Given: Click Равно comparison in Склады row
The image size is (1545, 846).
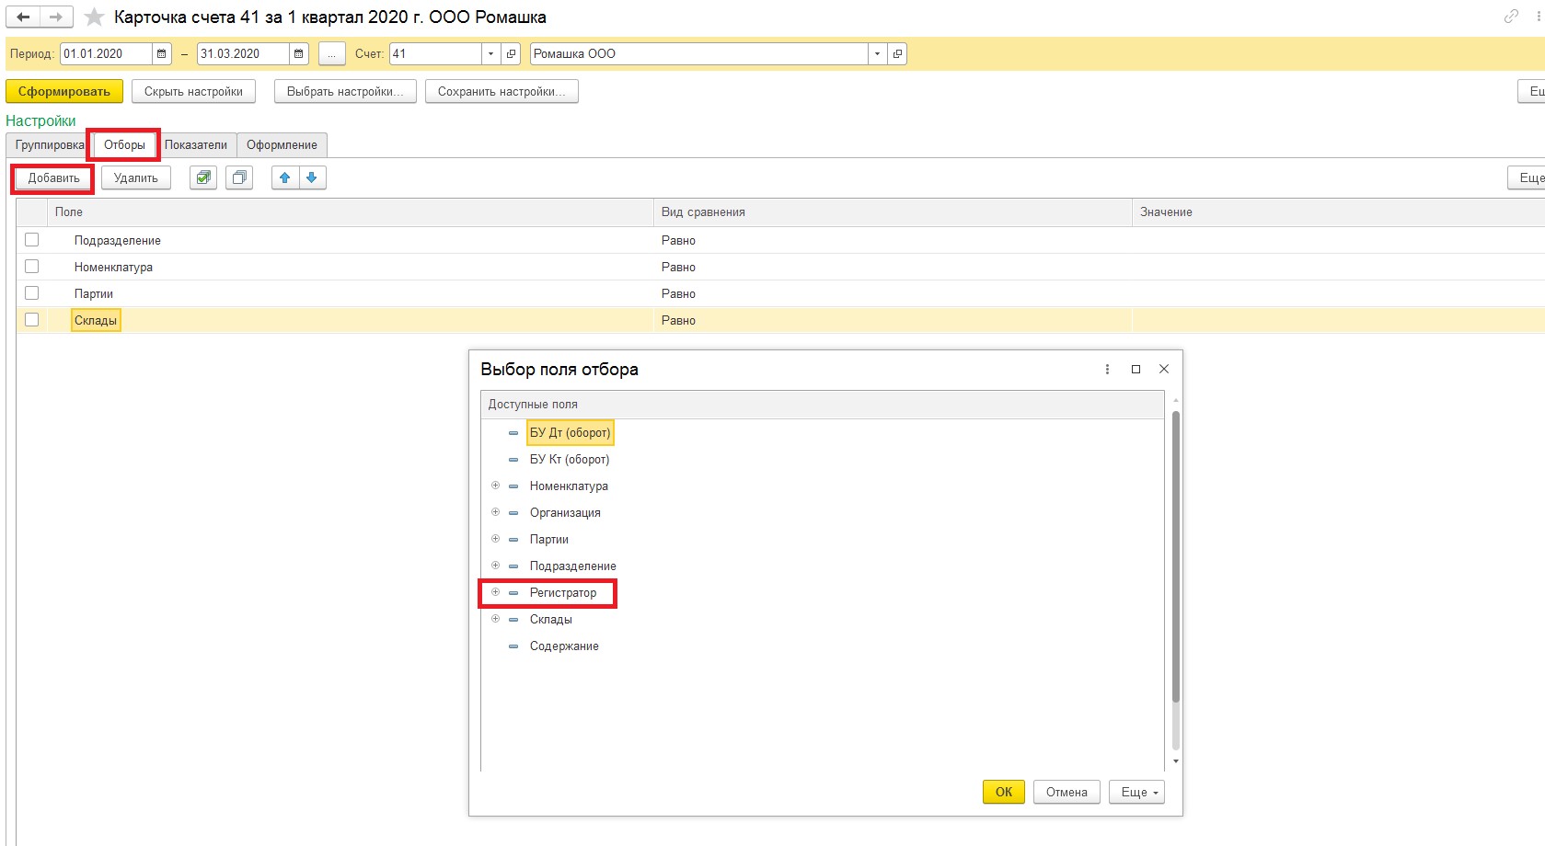Looking at the screenshot, I should 678,320.
